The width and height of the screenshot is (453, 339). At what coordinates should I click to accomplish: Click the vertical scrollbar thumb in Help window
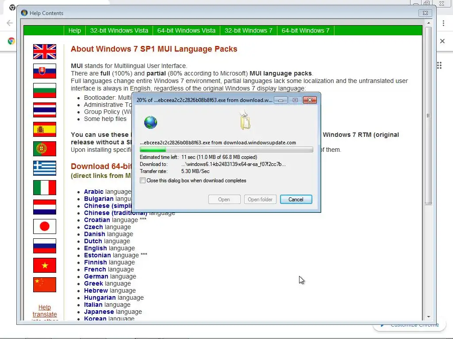[428, 116]
